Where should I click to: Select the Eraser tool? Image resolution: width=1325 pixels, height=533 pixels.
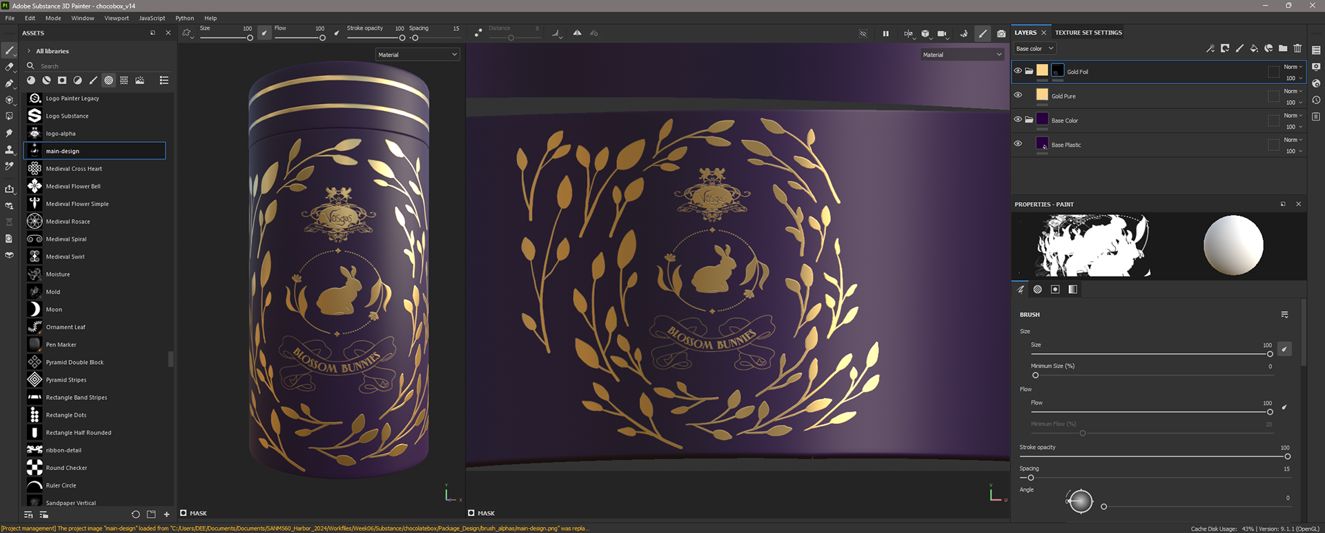pyautogui.click(x=9, y=67)
